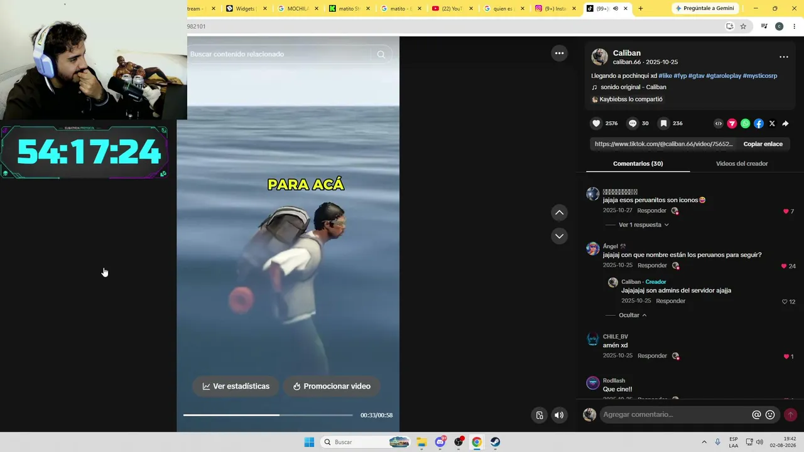The image size is (804, 452).
Task: Click 'Pregúntale a Gemini' button
Action: pos(704,8)
